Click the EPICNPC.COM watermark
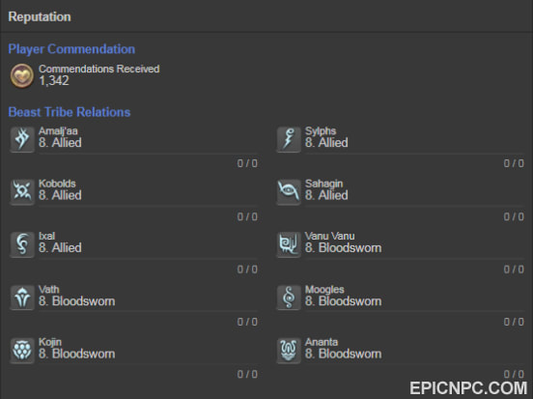The width and height of the screenshot is (533, 399). [x=468, y=388]
